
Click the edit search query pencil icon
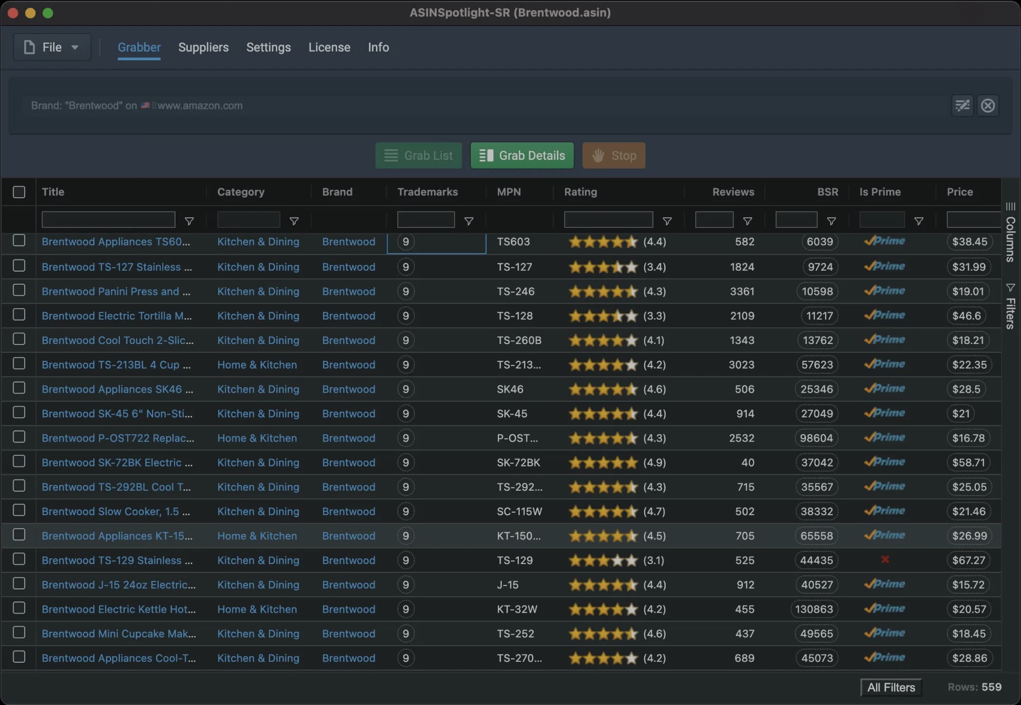[x=963, y=105]
